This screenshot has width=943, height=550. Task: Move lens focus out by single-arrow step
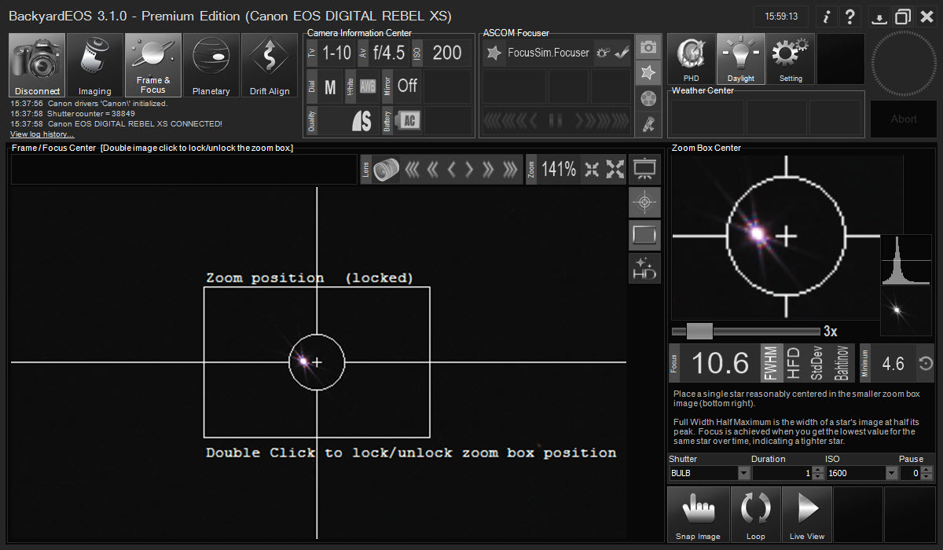coord(470,169)
